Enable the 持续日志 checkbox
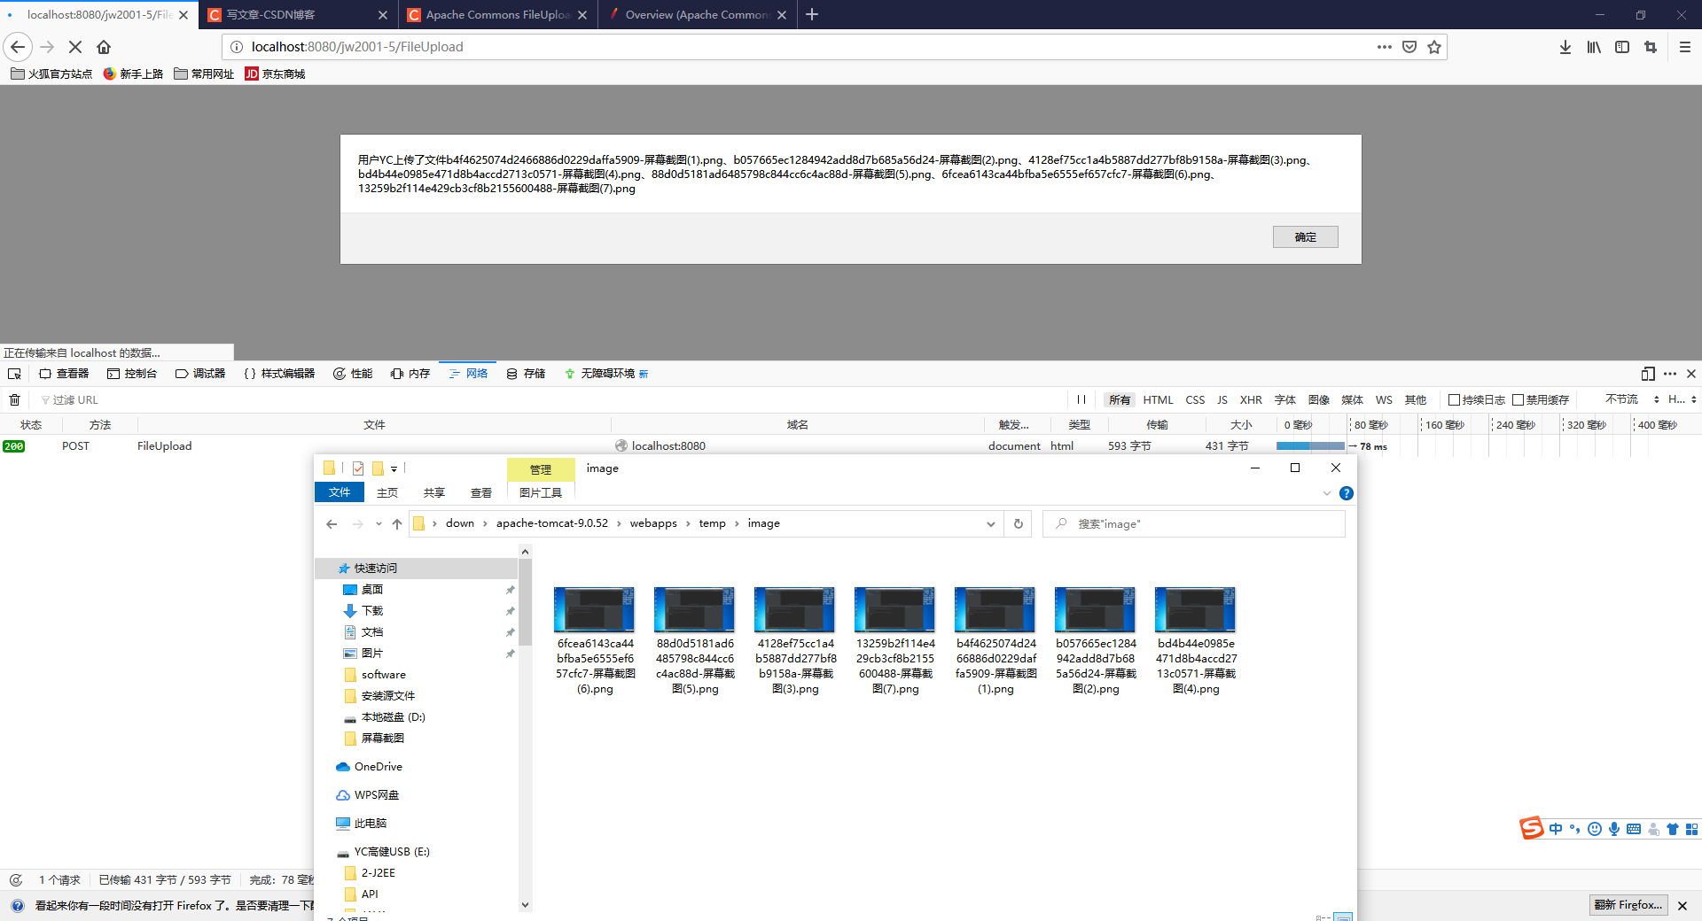Image resolution: width=1702 pixels, height=921 pixels. [x=1455, y=399]
